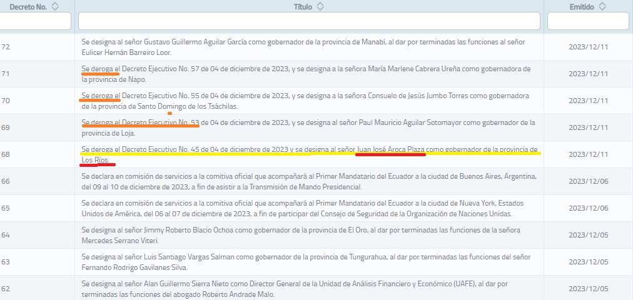Image resolution: width=633 pixels, height=300 pixels.
Task: Select date 2023/12/11 in row 72
Action: (x=588, y=47)
